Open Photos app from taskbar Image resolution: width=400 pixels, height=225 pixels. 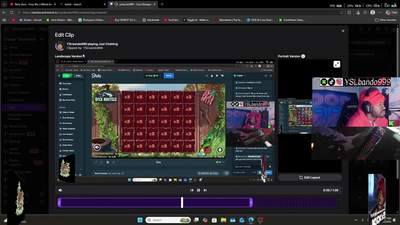pos(232,220)
